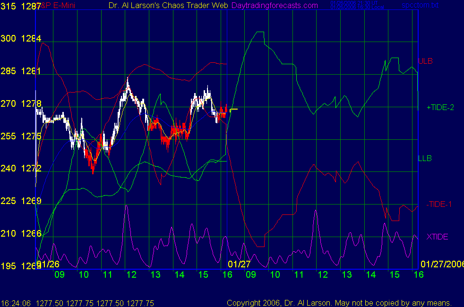464x307 pixels.
Task: Select the ULB legend label
Action: click(425, 61)
